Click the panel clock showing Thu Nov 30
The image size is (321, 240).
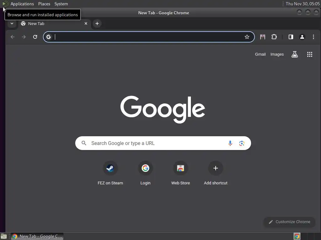[303, 4]
